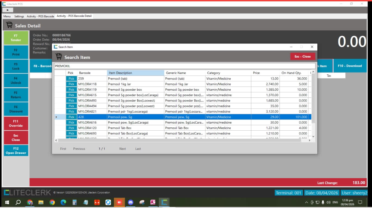Image resolution: width=372 pixels, height=208 pixels.
Task: Click the F3 Lock button
Action: coord(16,66)
